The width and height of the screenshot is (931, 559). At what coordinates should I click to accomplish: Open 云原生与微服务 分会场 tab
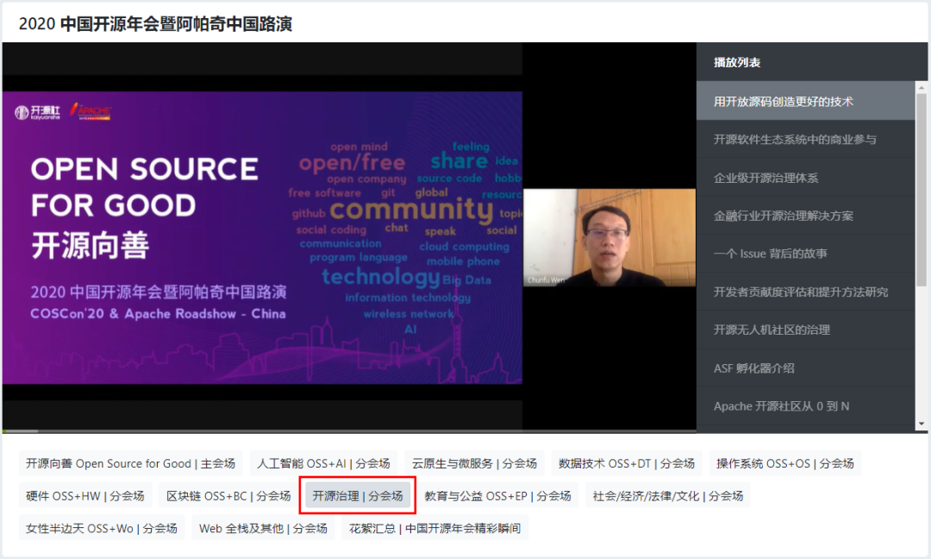click(x=474, y=463)
